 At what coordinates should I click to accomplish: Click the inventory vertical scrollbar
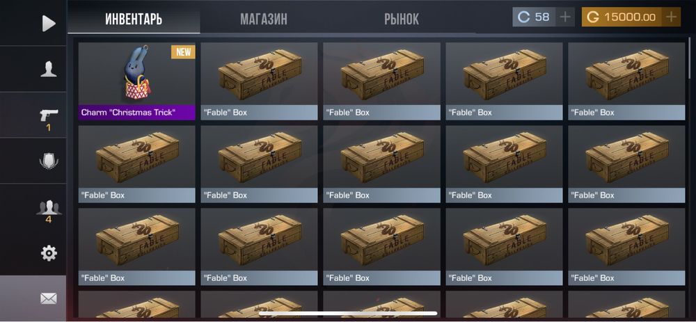pyautogui.click(x=689, y=58)
